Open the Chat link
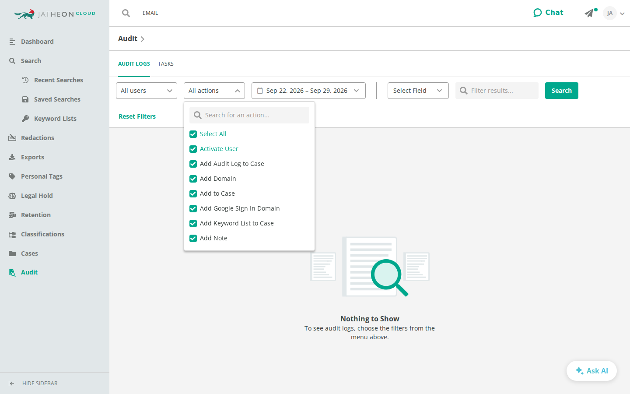 pos(548,13)
